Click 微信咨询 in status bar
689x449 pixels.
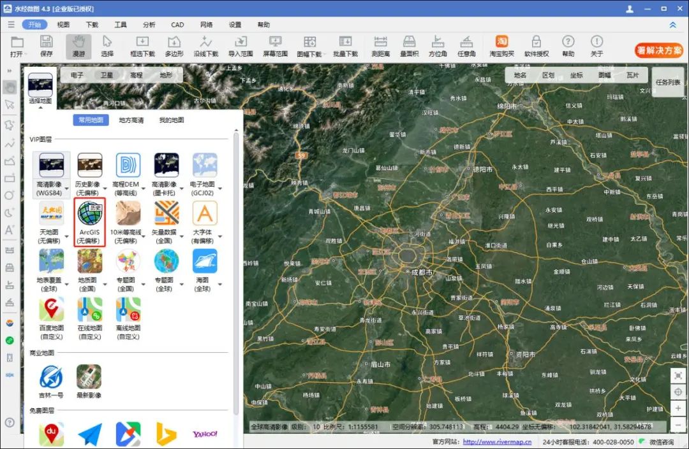(x=662, y=442)
